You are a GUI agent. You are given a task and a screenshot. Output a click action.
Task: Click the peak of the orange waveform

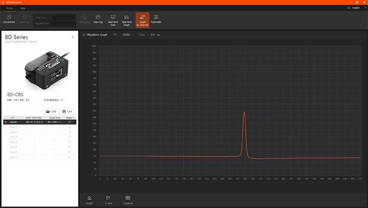244,112
